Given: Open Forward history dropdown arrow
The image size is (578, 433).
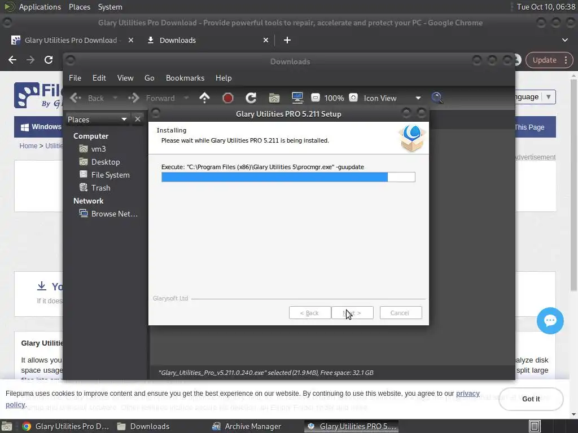Looking at the screenshot, I should click(x=186, y=98).
